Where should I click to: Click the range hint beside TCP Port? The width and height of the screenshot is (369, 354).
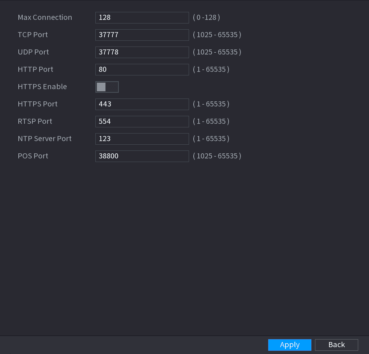point(217,35)
